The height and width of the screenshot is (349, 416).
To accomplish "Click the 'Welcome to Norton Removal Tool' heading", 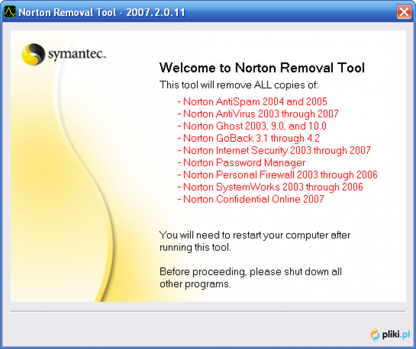I will click(x=262, y=68).
